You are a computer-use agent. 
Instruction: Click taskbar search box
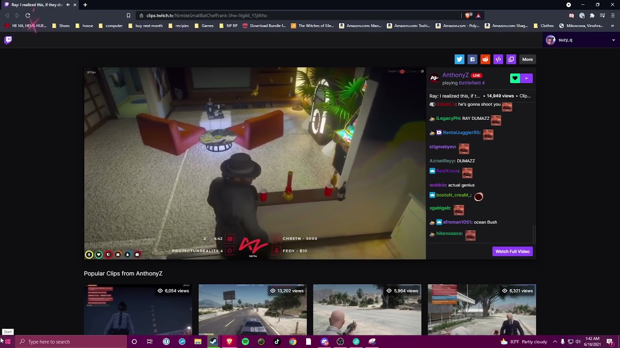point(71,342)
